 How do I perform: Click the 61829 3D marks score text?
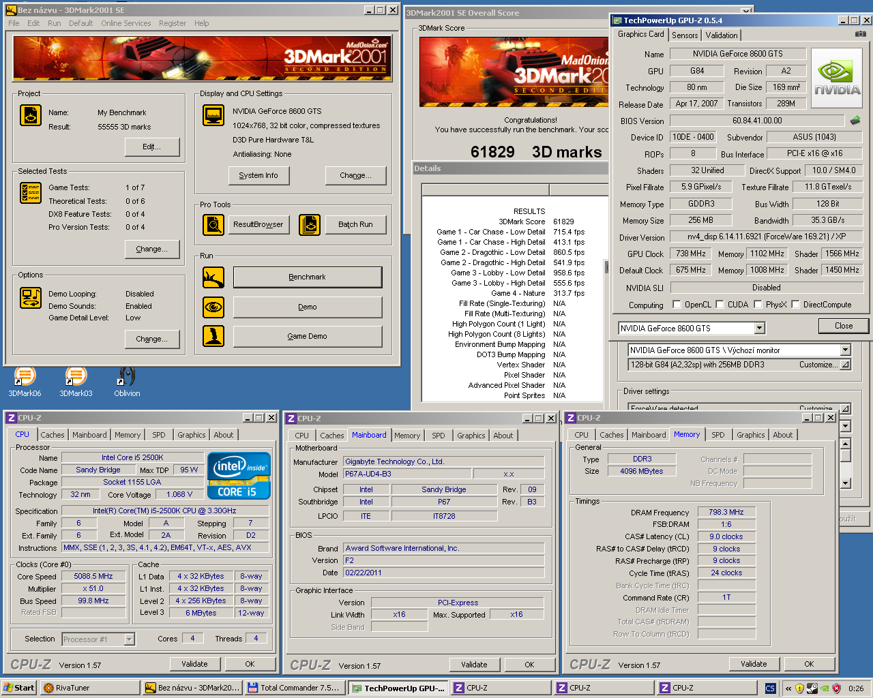pyautogui.click(x=536, y=152)
